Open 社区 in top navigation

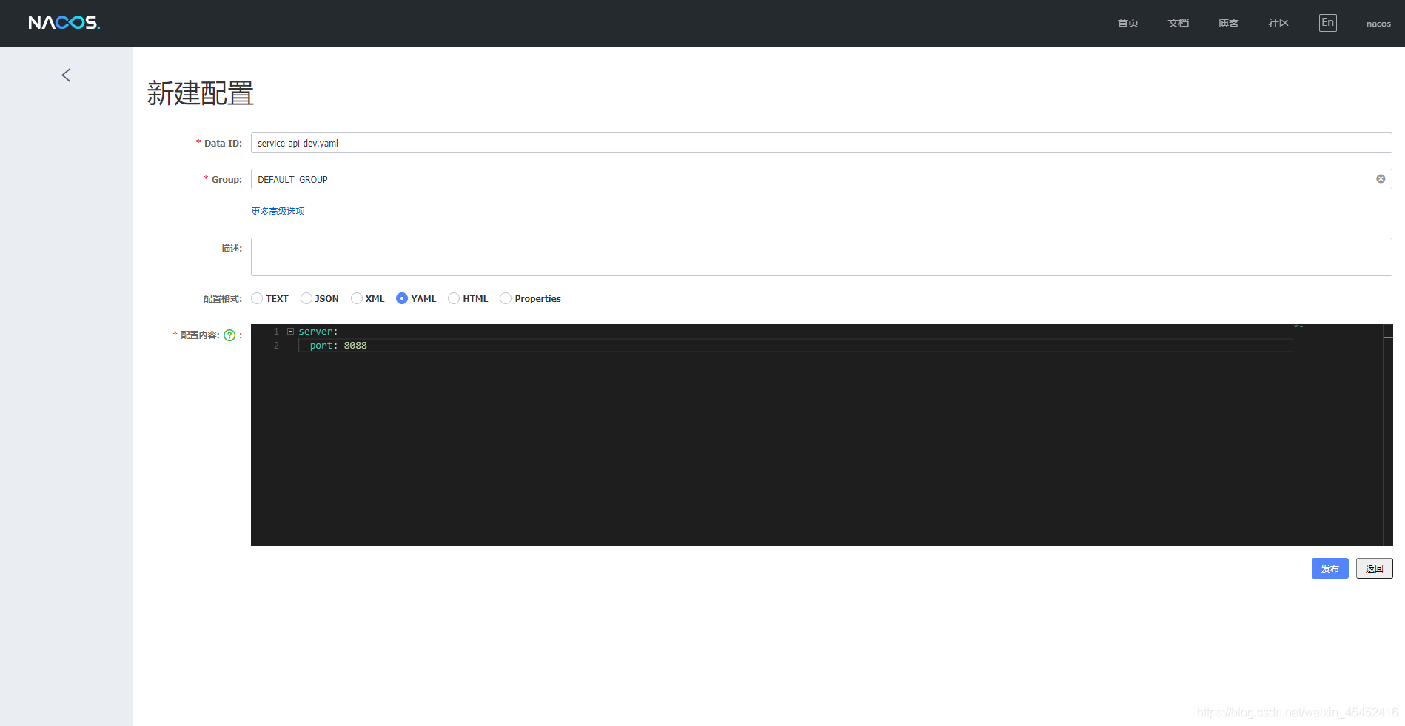tap(1279, 23)
